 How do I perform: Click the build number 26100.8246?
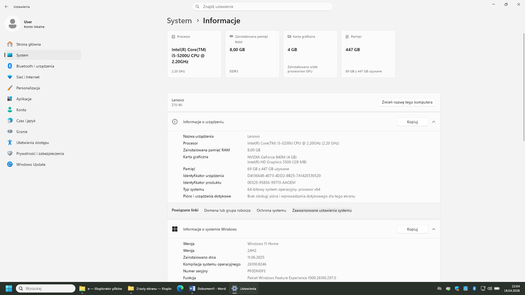tap(257, 264)
